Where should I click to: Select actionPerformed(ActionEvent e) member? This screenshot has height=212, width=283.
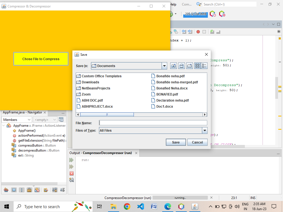pos(39,136)
